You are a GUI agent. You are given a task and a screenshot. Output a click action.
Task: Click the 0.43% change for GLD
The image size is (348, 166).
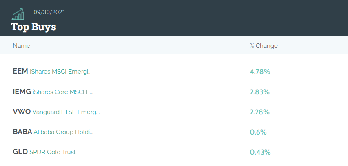pyautogui.click(x=260, y=152)
